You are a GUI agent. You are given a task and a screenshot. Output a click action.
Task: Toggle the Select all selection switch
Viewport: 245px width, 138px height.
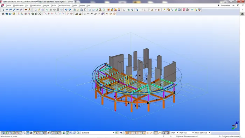tap(3, 133)
